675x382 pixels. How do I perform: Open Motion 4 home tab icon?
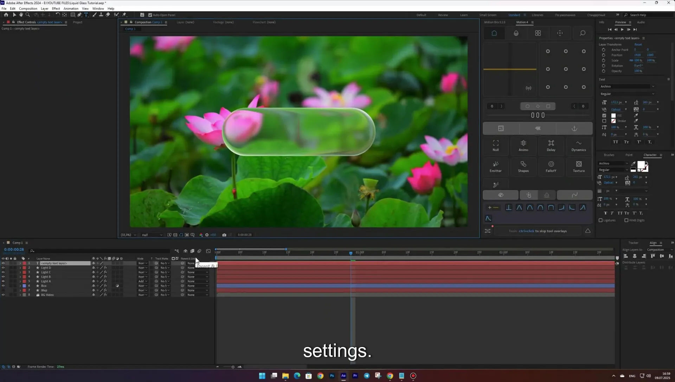494,33
